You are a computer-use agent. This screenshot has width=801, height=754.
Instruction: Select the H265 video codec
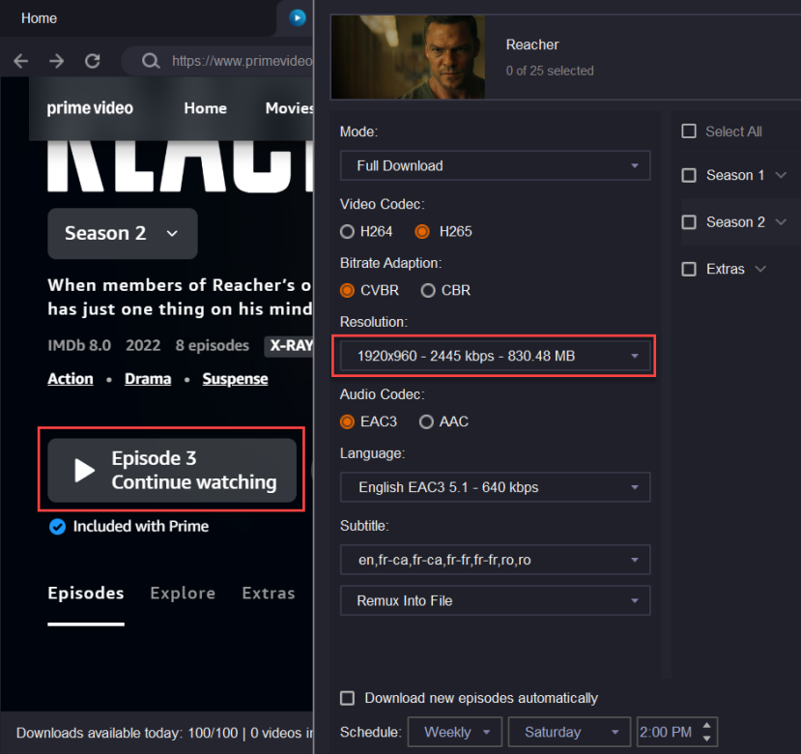coord(422,232)
